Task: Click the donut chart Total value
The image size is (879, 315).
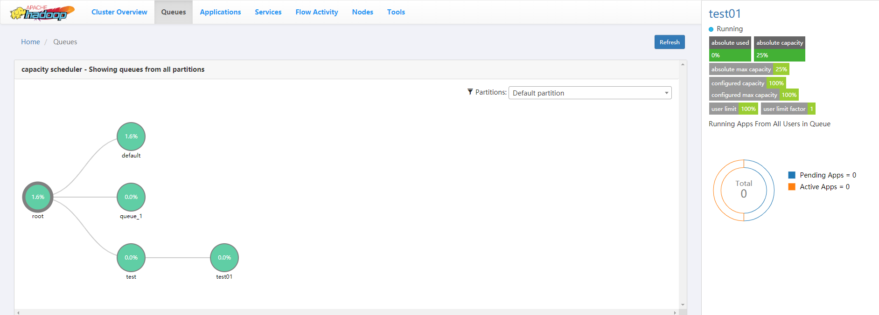Action: tap(744, 194)
